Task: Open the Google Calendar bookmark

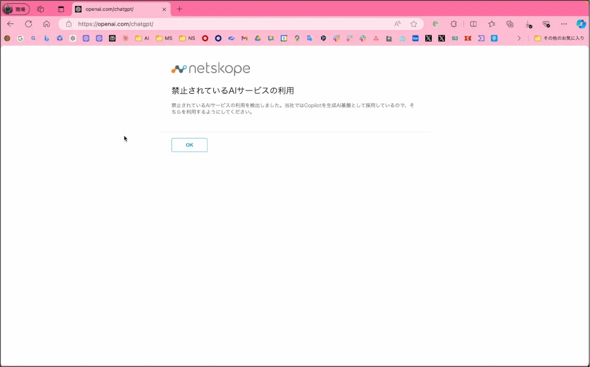Action: tap(284, 38)
